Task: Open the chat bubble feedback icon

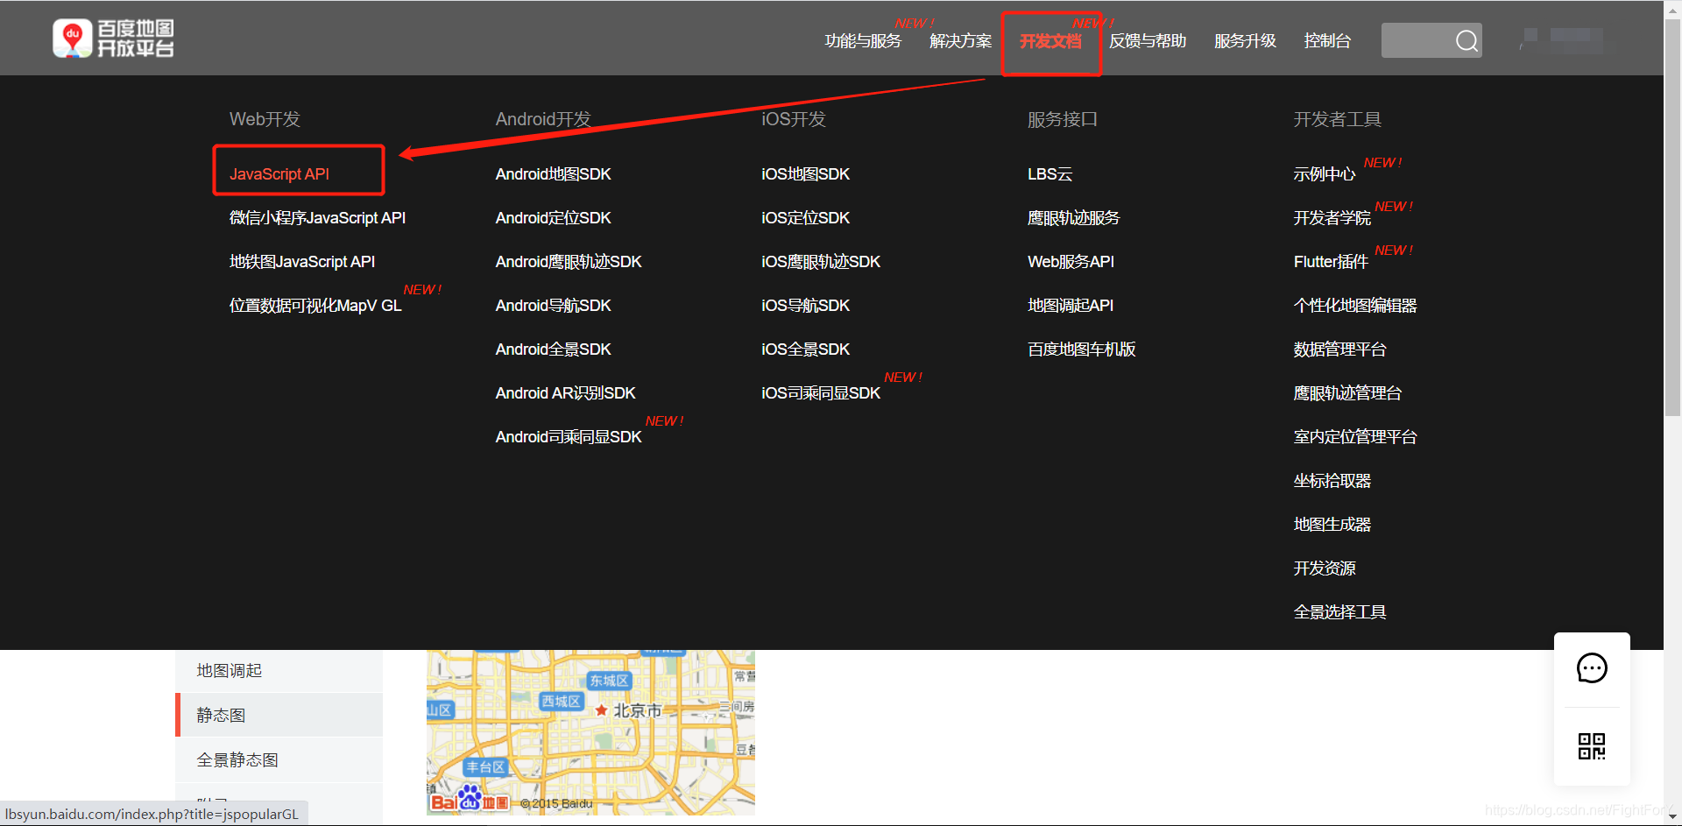Action: click(x=1592, y=668)
